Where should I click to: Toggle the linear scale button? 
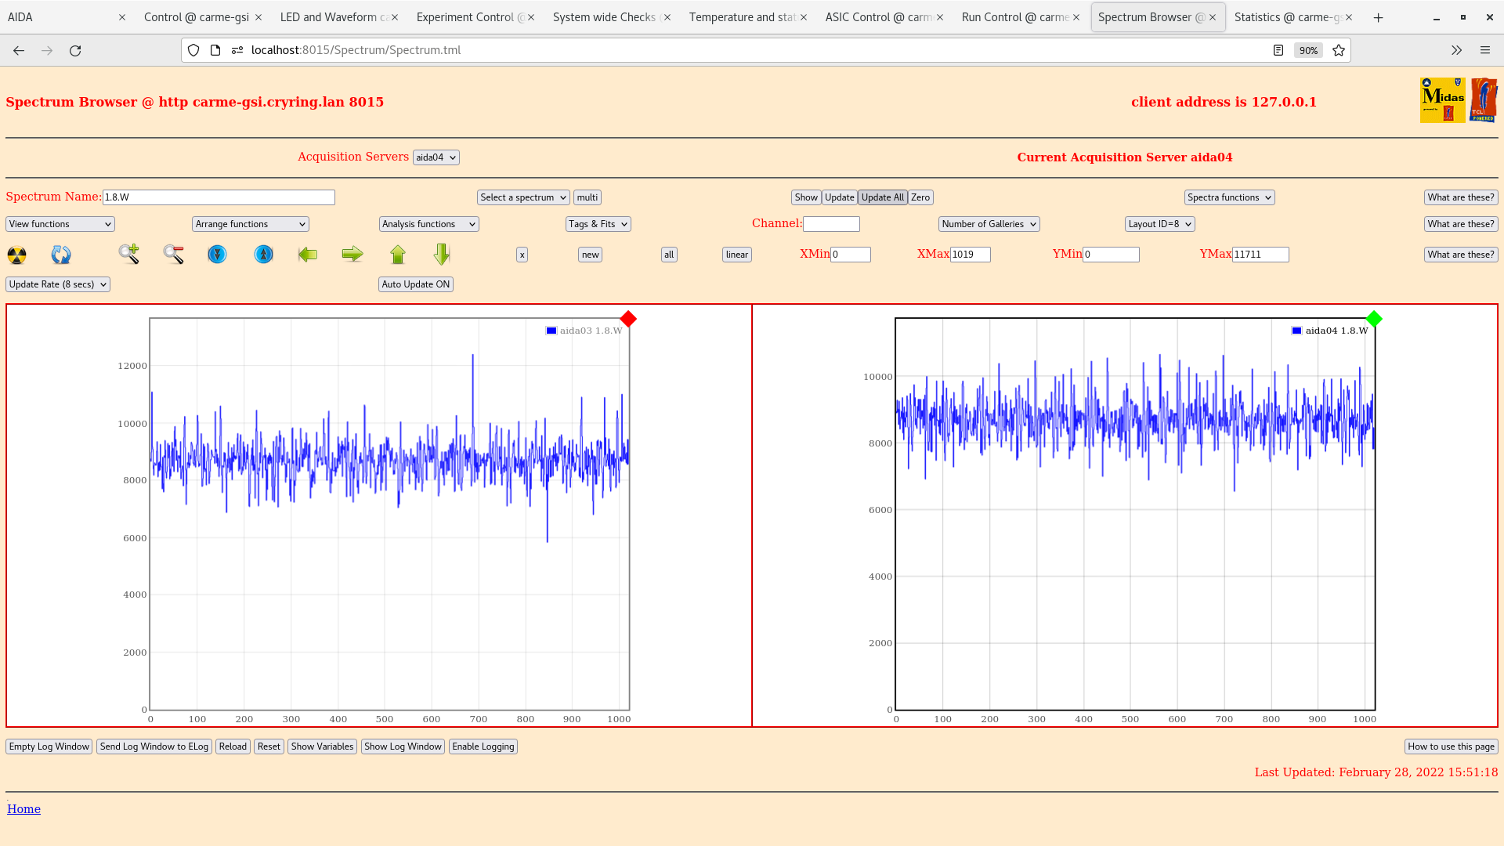click(736, 255)
